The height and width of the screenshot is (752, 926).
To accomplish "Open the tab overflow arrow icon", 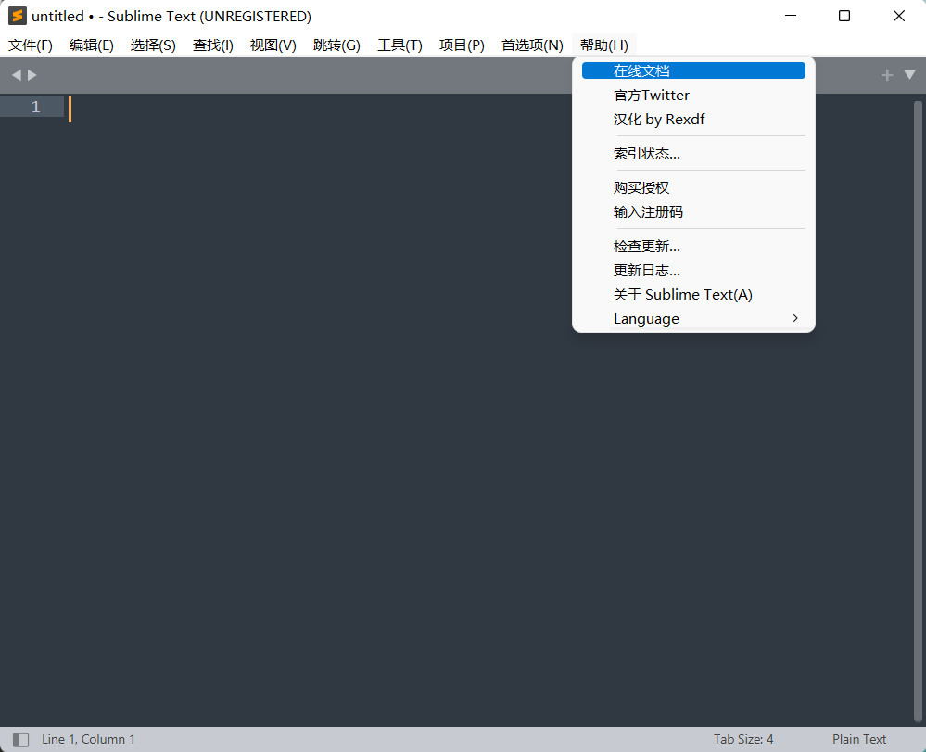I will (908, 73).
